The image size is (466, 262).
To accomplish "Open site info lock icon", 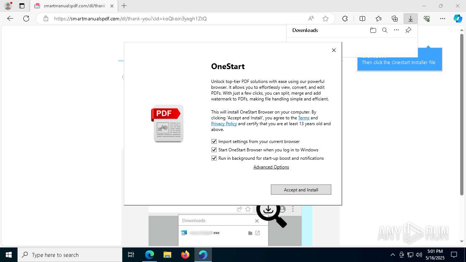I will pyautogui.click(x=46, y=19).
